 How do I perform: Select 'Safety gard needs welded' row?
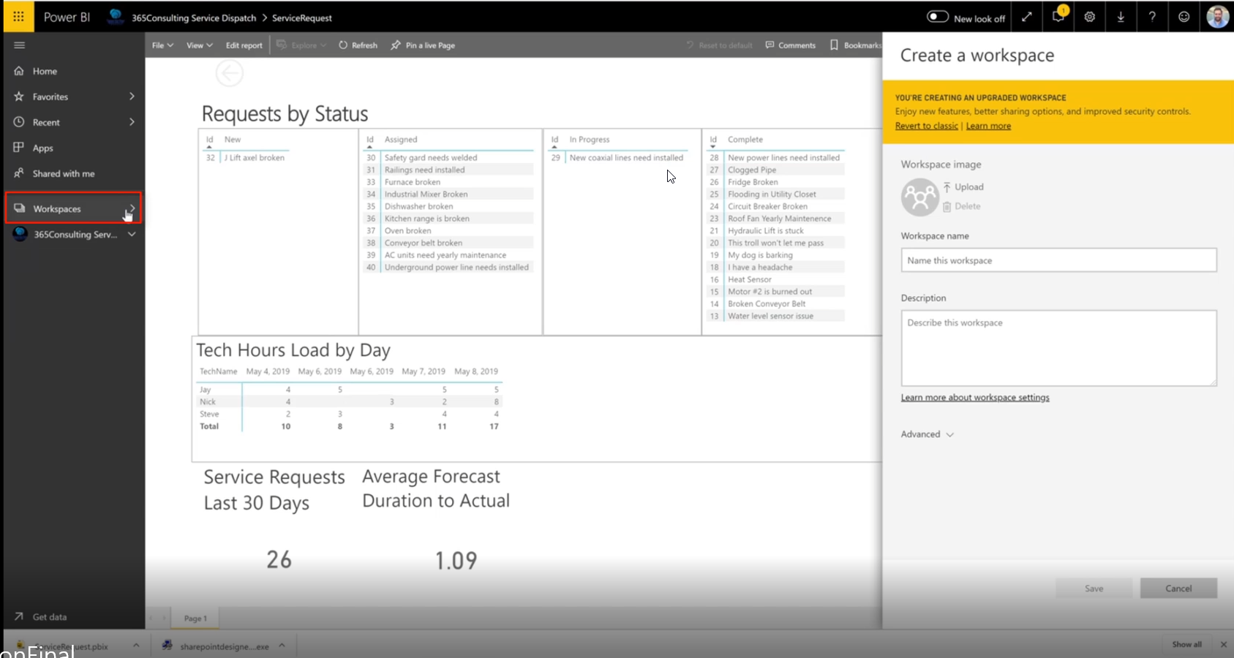pos(431,157)
